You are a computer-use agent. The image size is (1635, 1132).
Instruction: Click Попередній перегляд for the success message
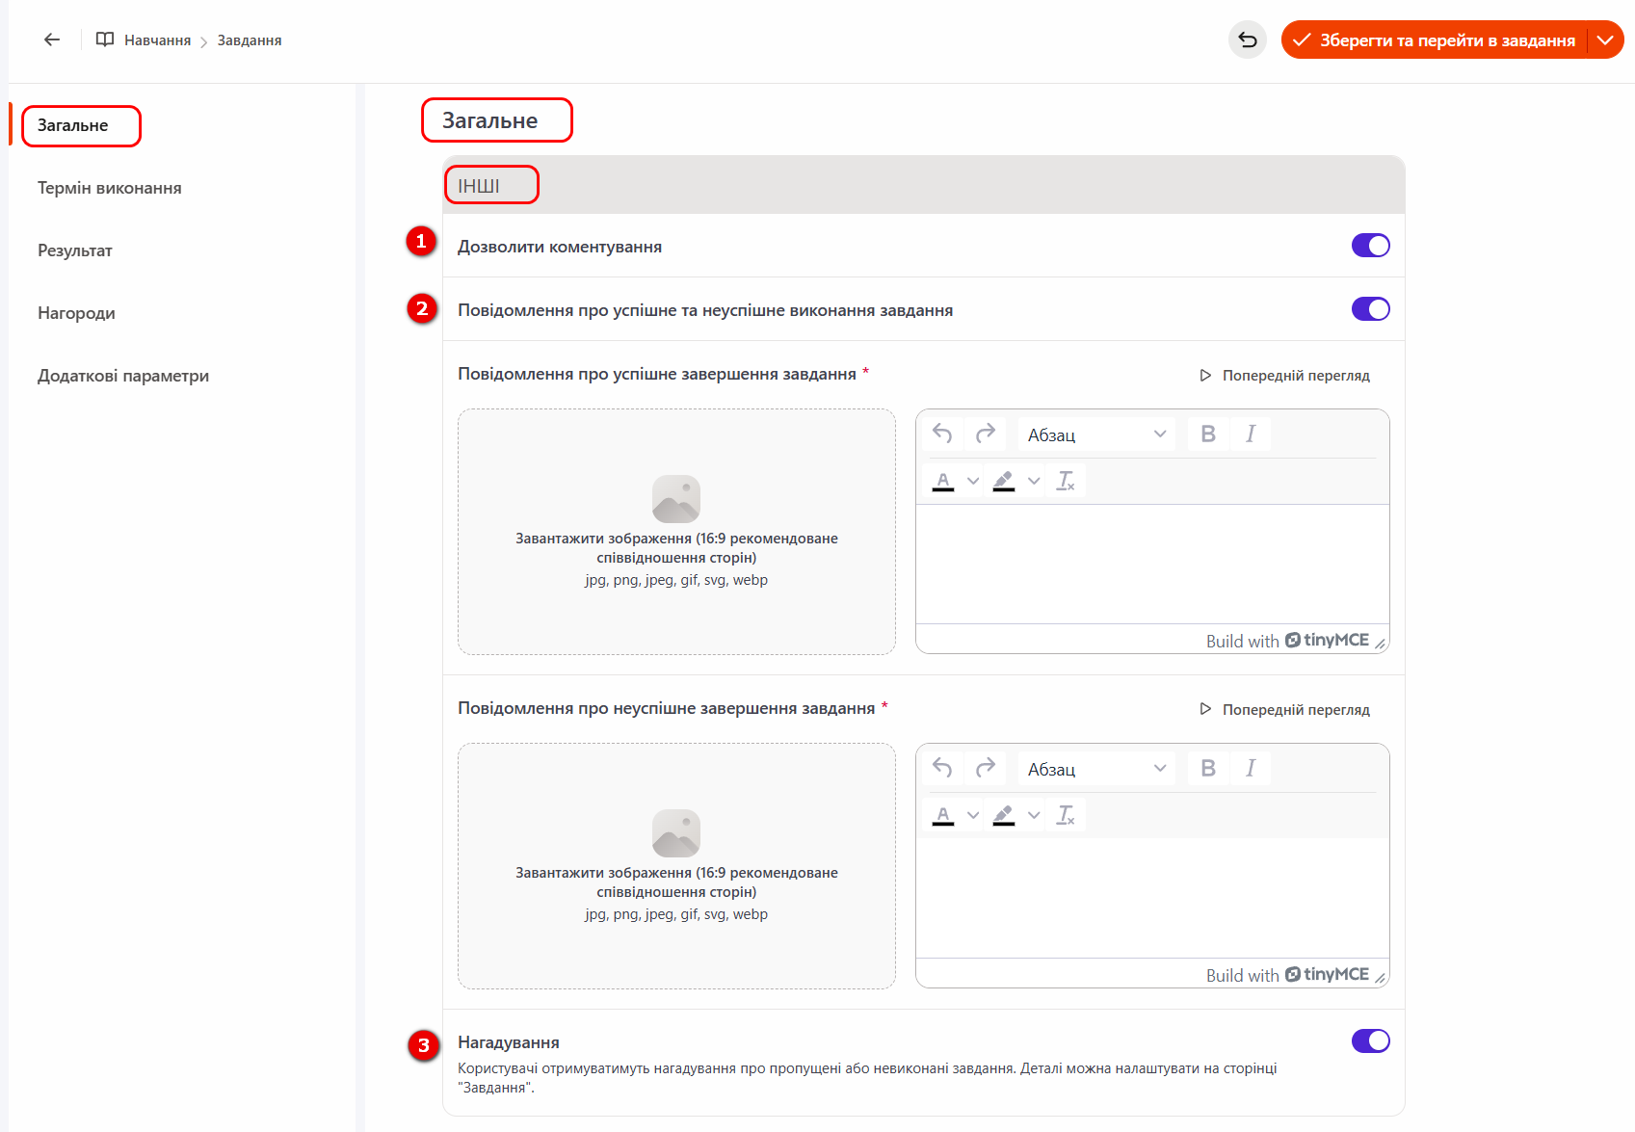pos(1285,376)
